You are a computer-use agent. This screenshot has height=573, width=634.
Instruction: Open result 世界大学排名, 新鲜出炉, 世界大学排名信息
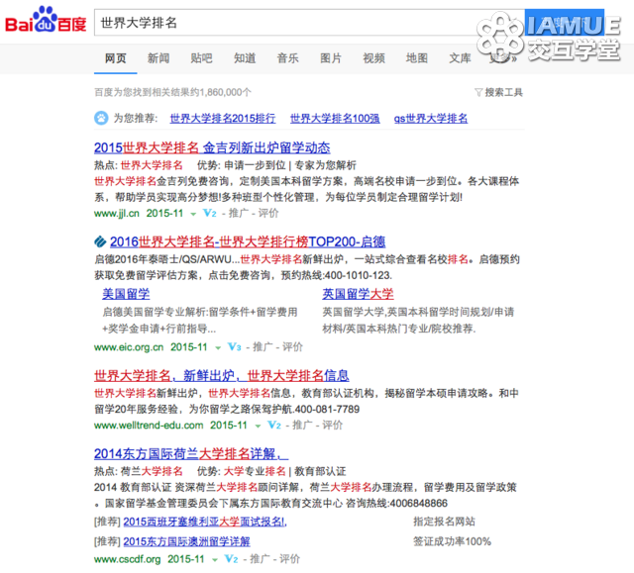pyautogui.click(x=222, y=375)
